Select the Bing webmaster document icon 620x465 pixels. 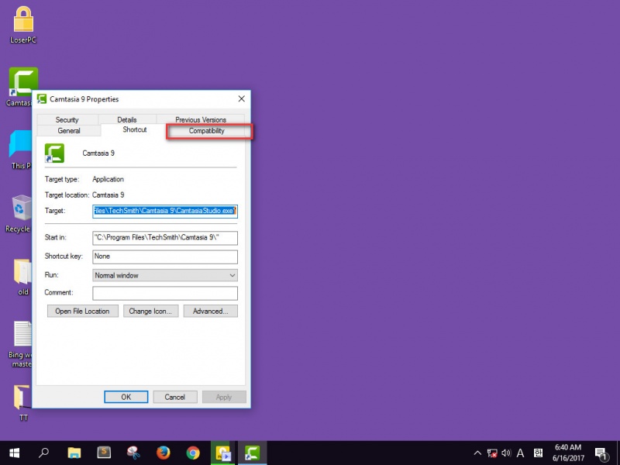(20, 344)
